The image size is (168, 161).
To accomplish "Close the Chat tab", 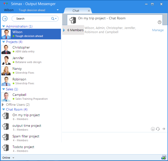I will tap(89, 11).
